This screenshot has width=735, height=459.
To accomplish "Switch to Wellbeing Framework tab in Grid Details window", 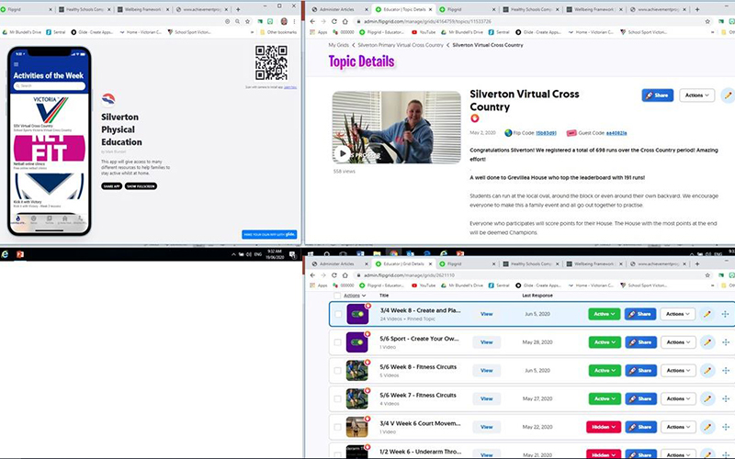I will pos(594,264).
